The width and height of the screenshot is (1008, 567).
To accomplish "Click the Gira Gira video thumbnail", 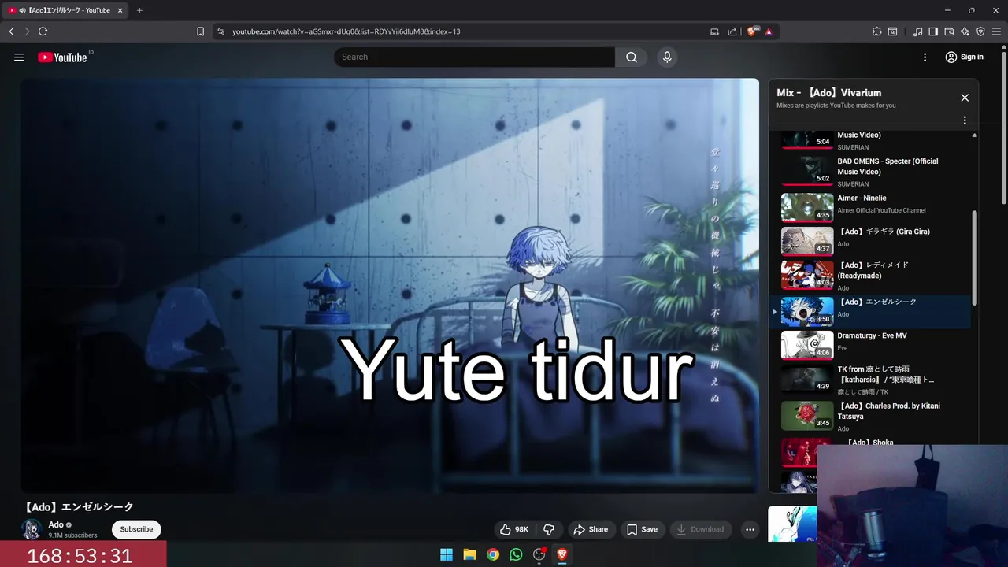I will [807, 241].
